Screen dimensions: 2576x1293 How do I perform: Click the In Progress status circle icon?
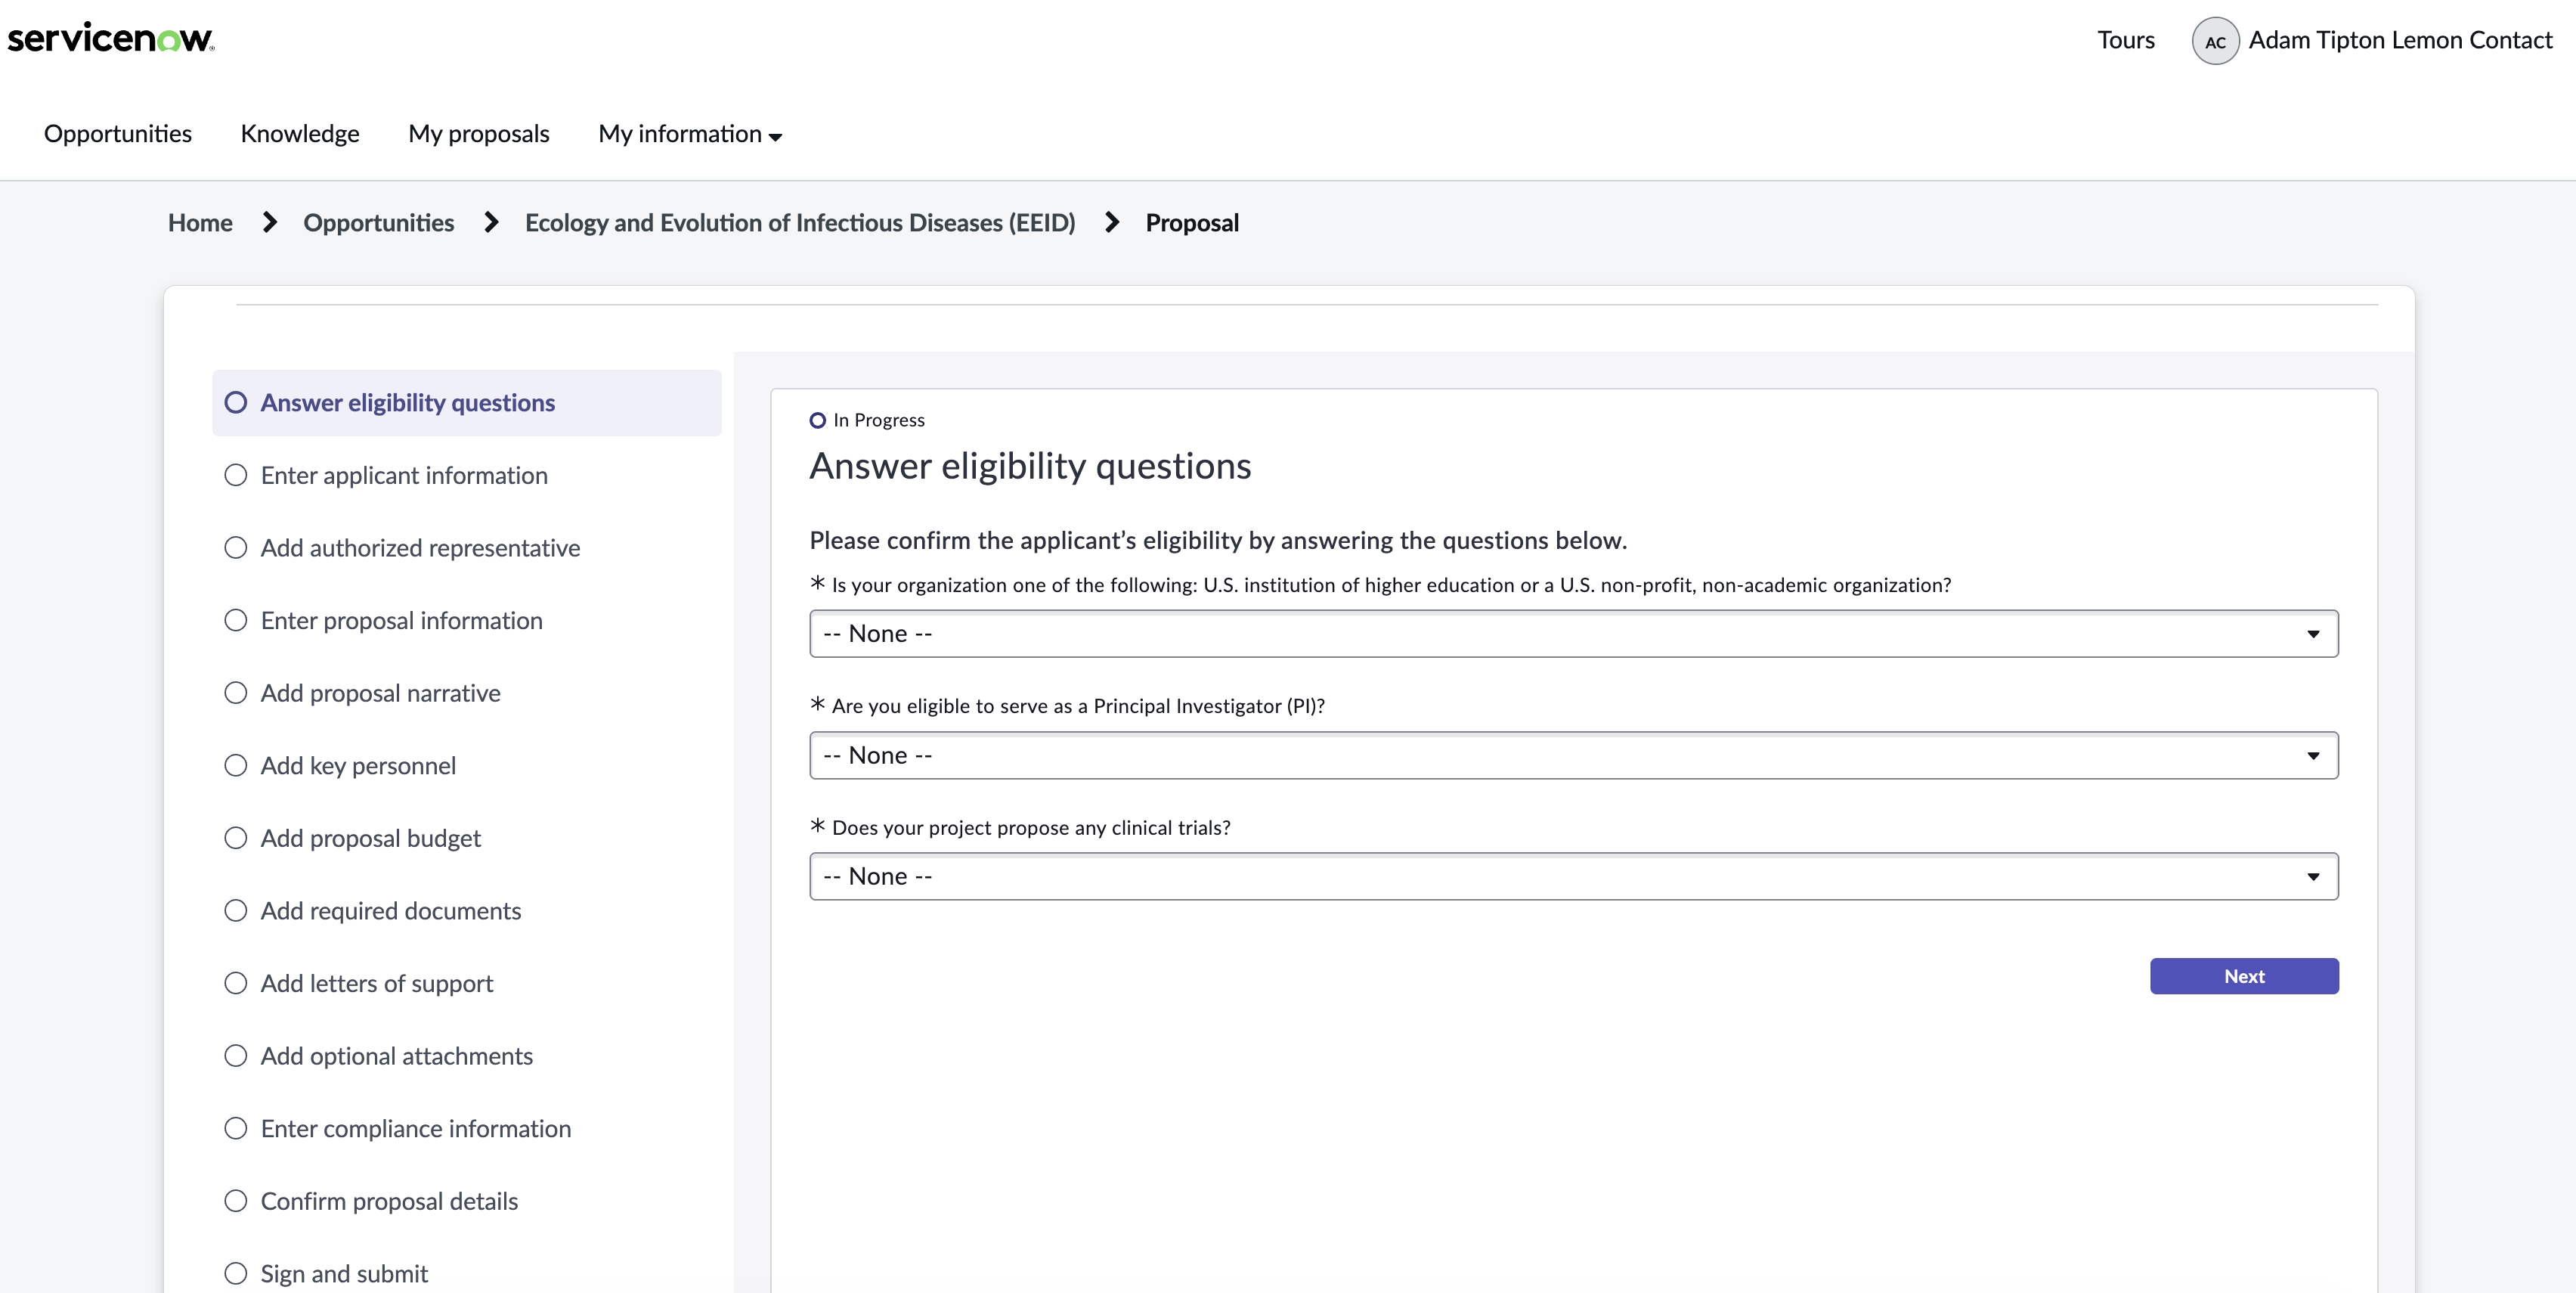(x=818, y=420)
